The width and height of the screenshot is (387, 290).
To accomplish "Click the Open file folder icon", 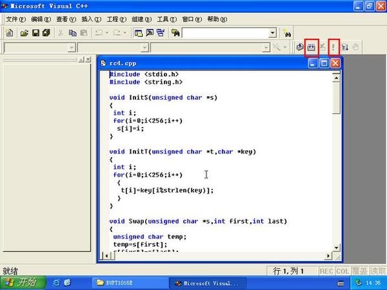I will tap(25, 33).
